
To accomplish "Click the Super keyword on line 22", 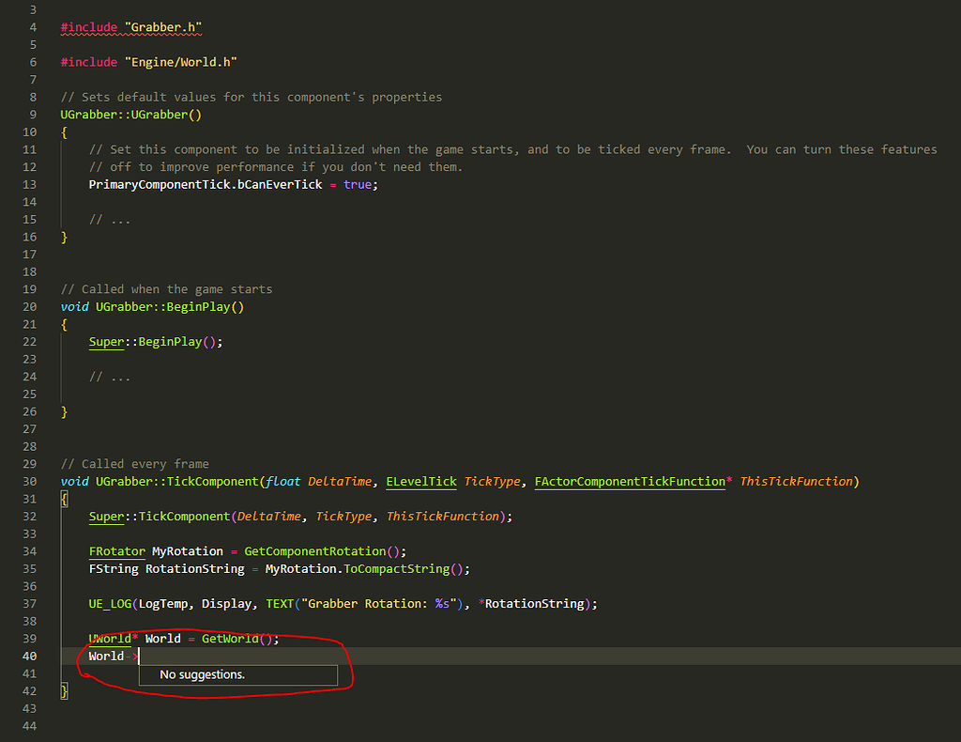I will point(106,342).
